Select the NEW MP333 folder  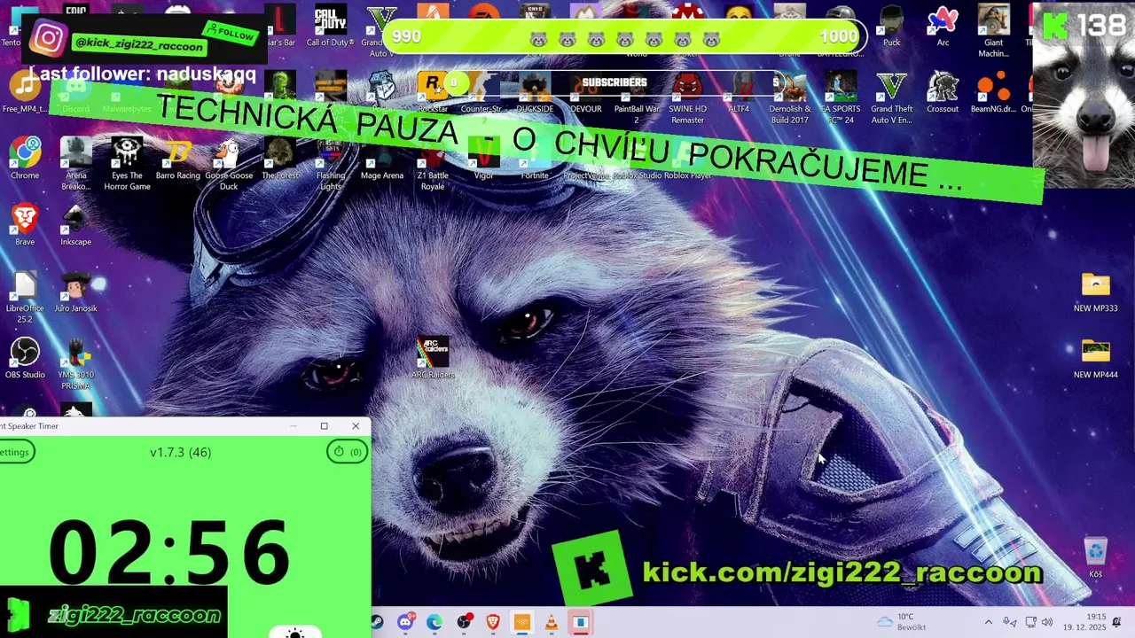(x=1095, y=292)
